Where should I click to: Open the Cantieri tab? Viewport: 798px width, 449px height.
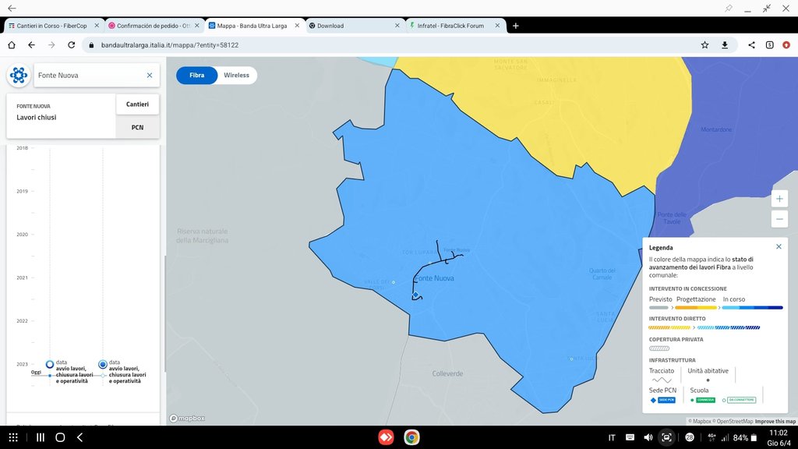pos(137,104)
